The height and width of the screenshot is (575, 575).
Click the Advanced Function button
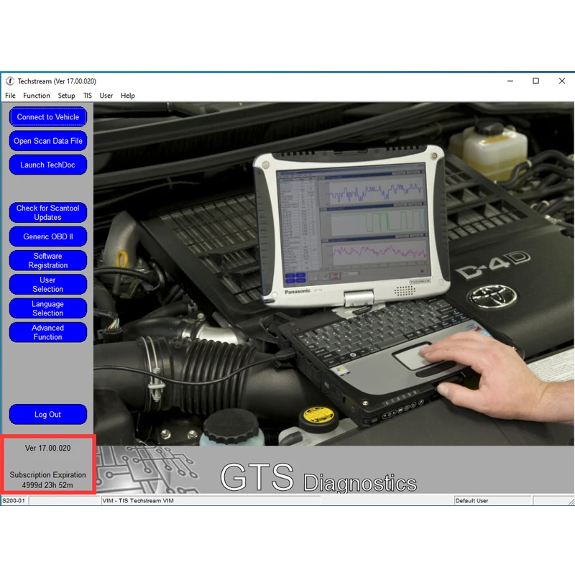[x=48, y=332]
